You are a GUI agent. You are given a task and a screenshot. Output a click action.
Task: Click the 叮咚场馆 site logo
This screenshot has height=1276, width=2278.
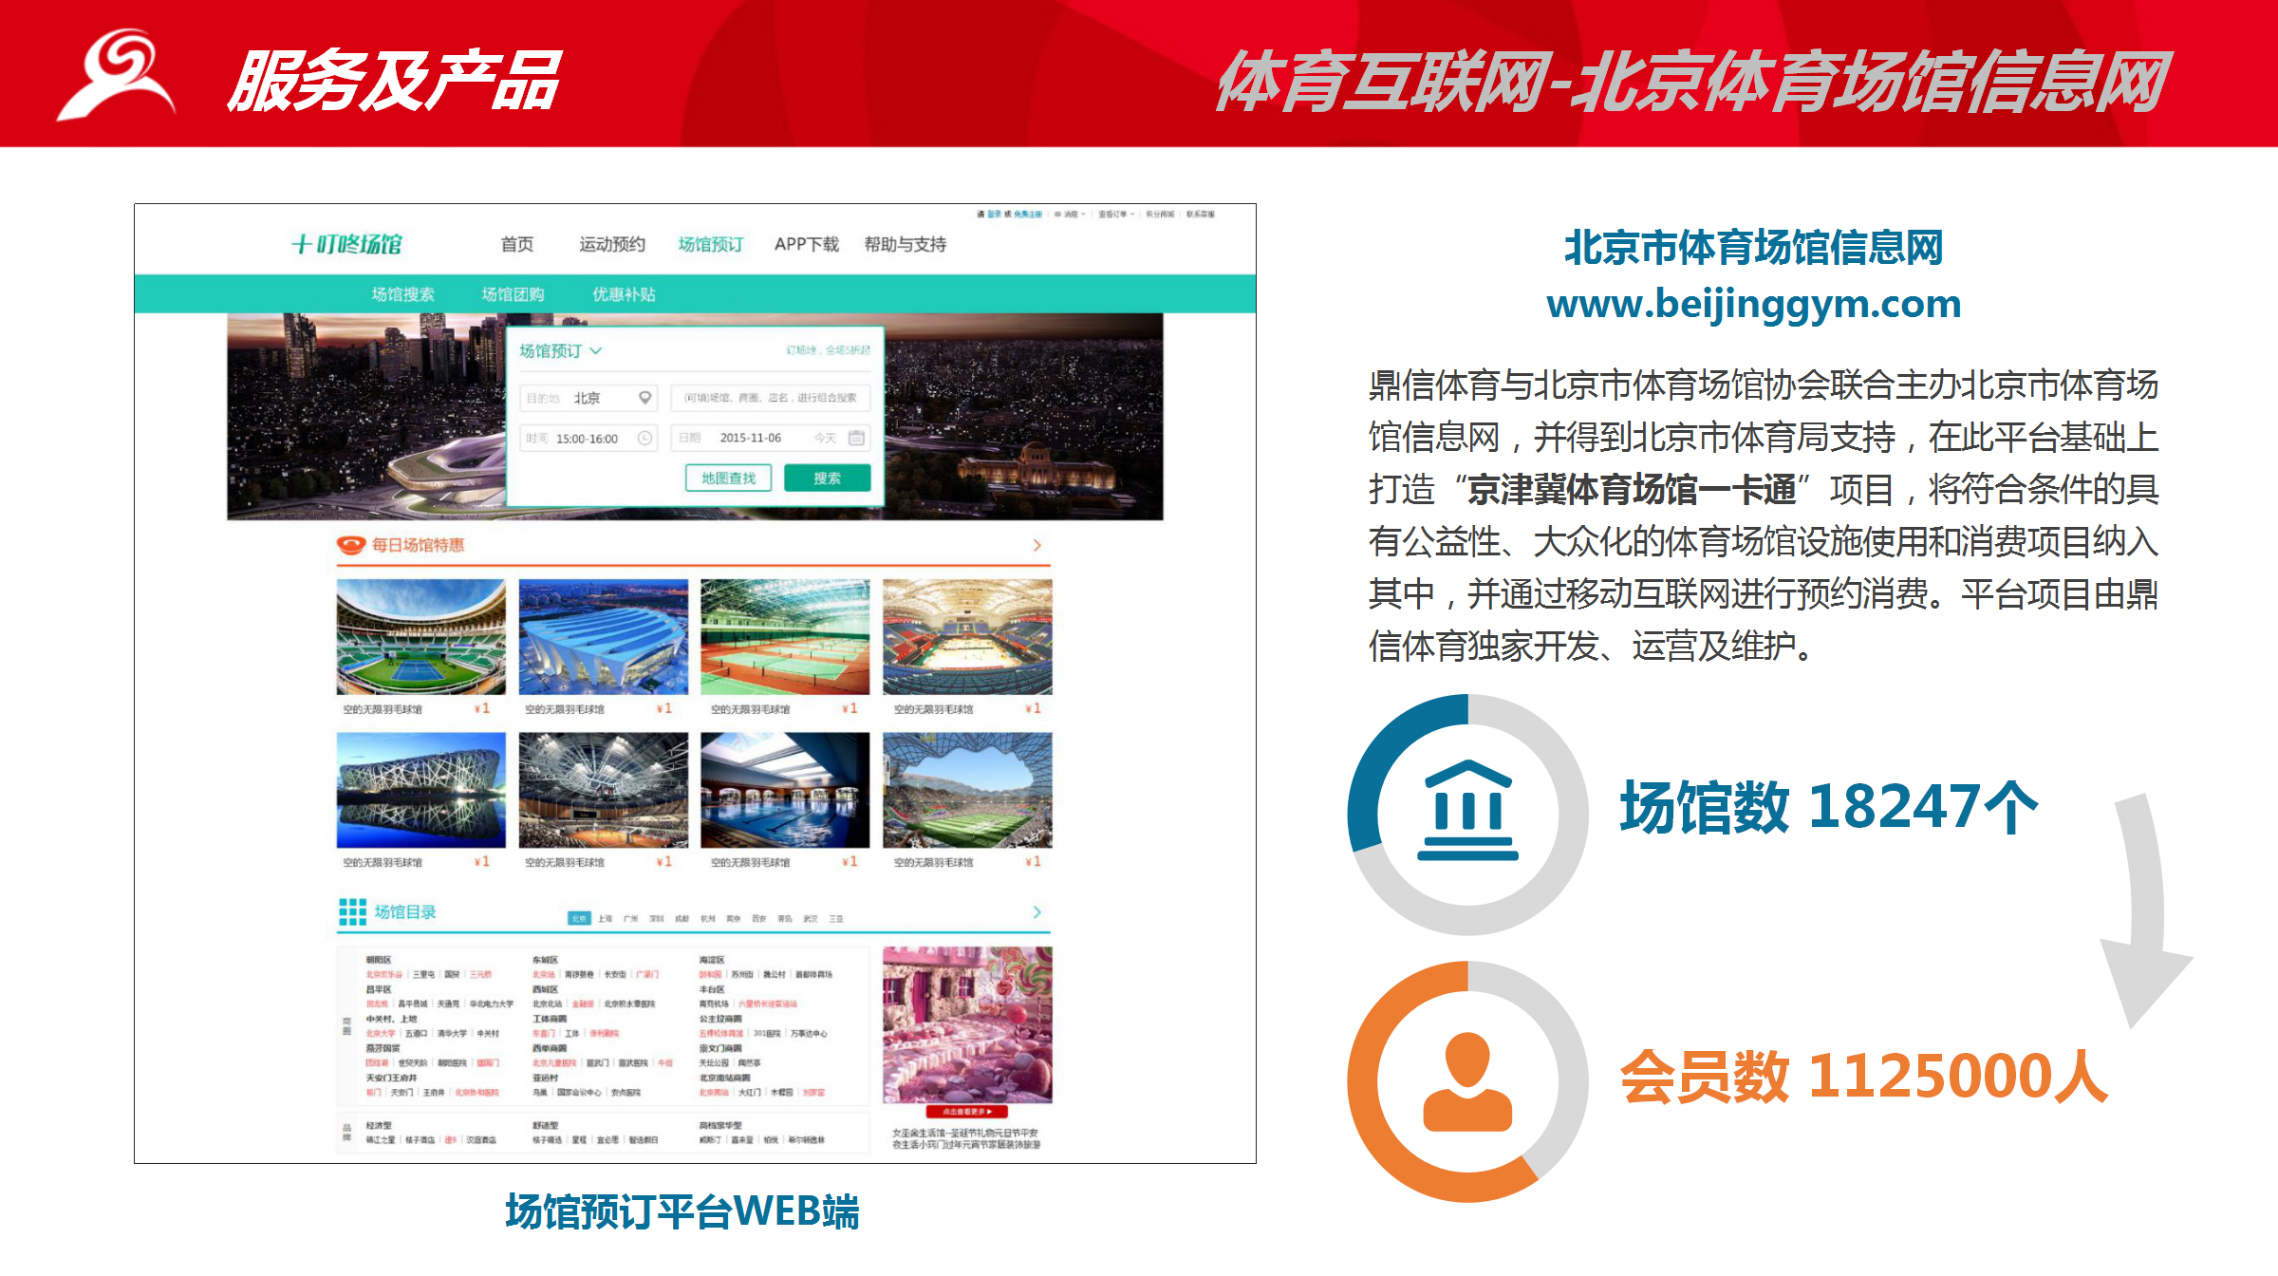click(346, 244)
